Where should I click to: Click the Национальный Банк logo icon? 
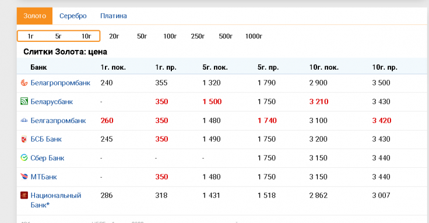24,195
